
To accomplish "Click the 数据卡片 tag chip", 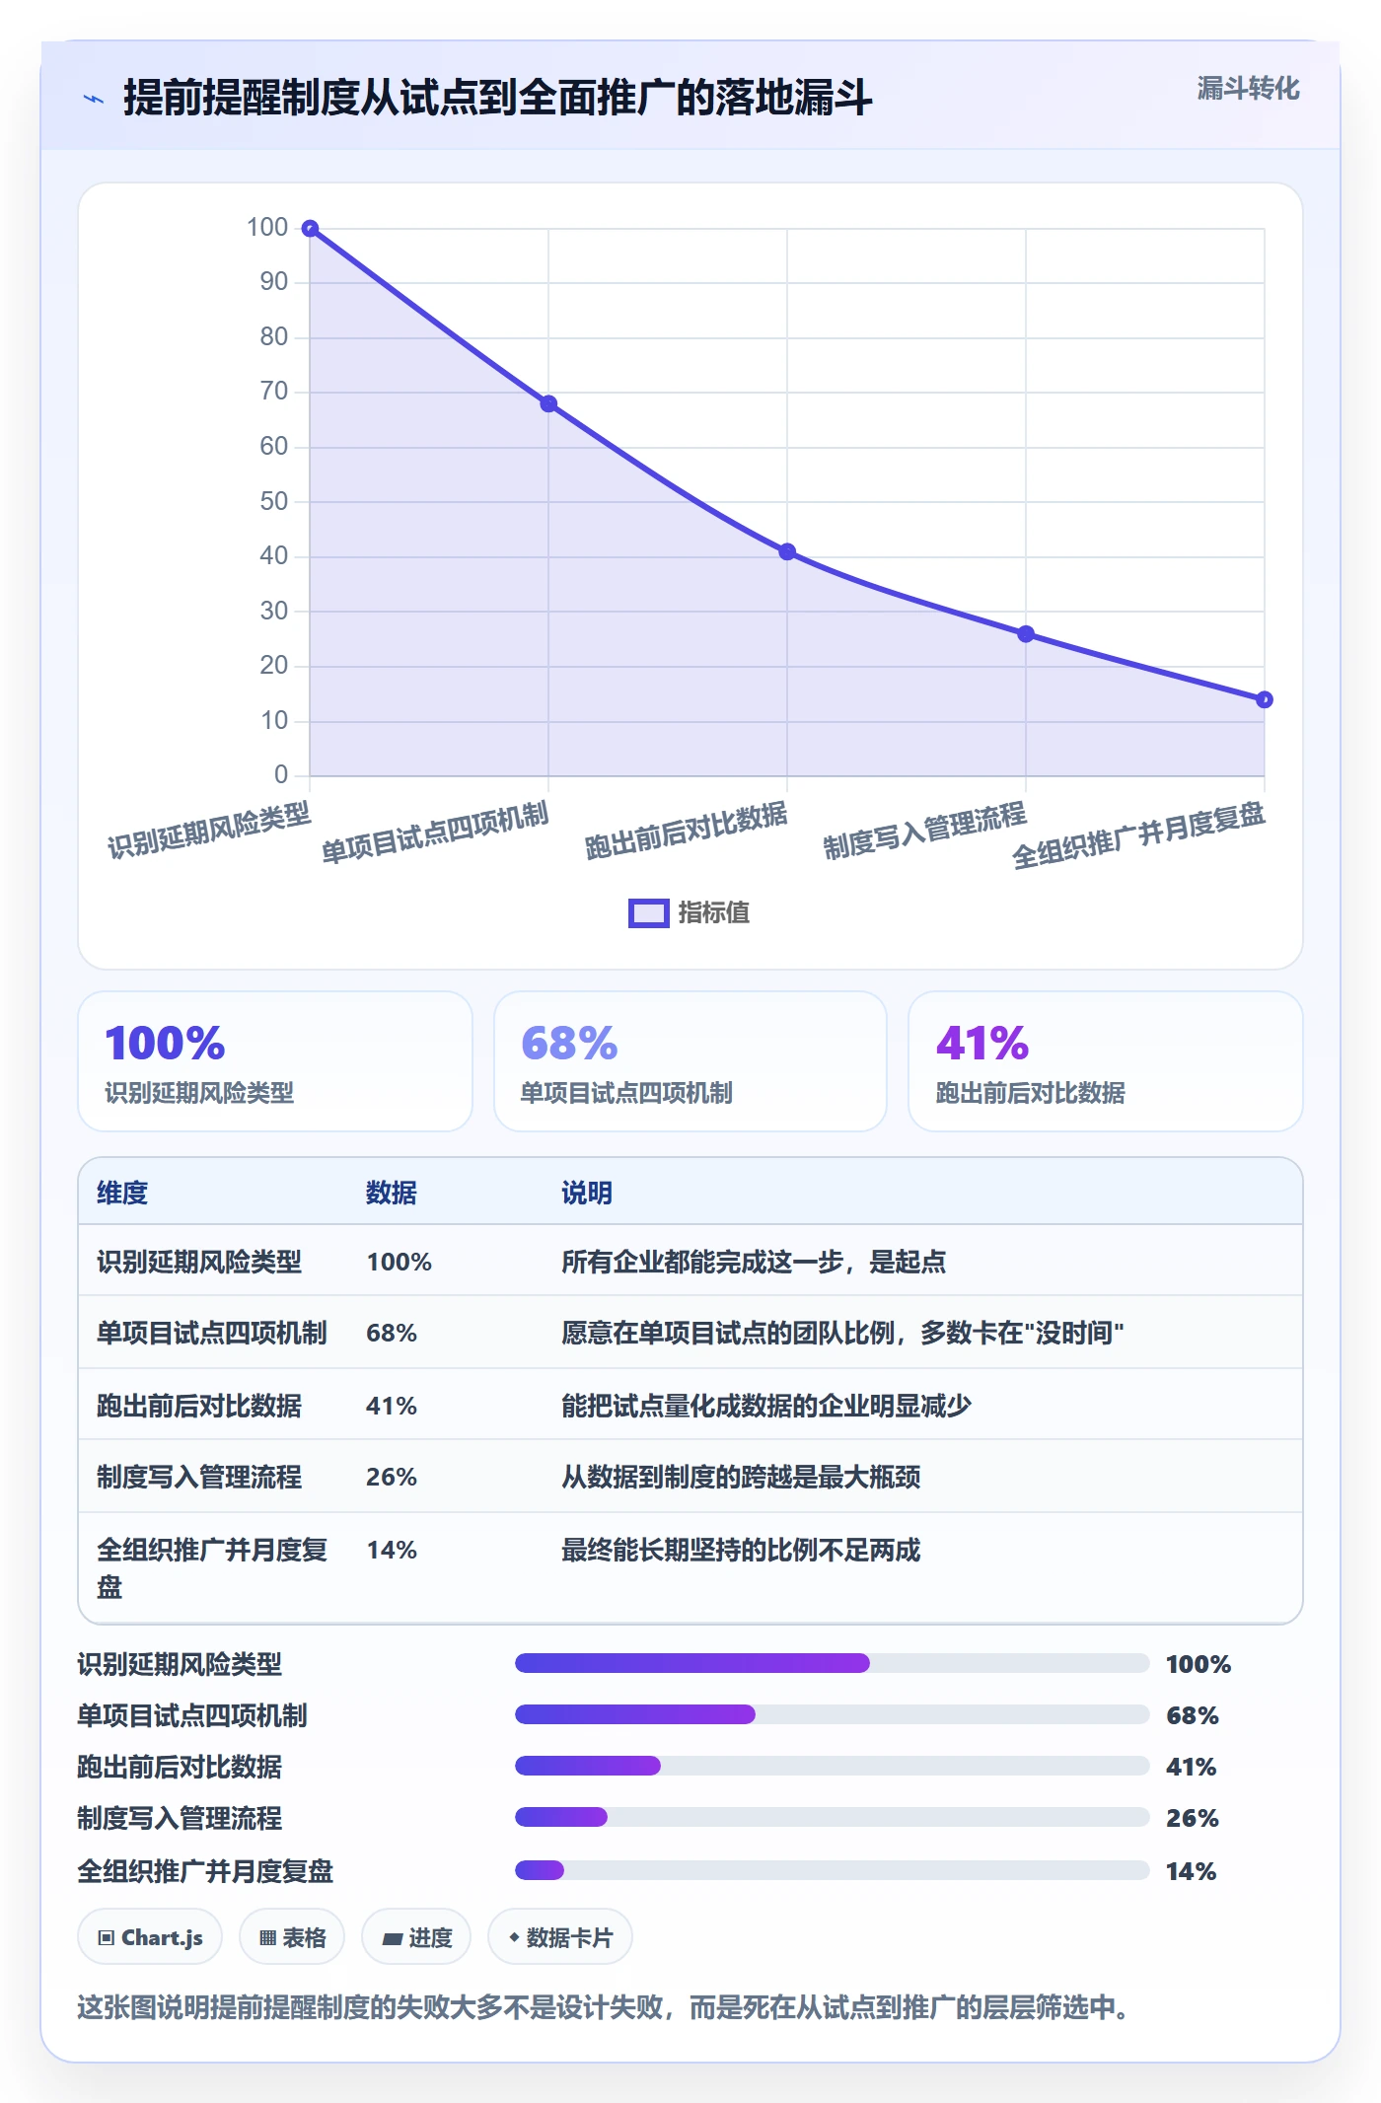I will (x=560, y=1937).
